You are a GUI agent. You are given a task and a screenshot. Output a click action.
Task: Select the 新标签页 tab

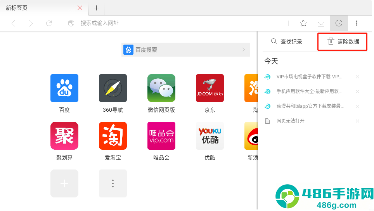pyautogui.click(x=44, y=8)
